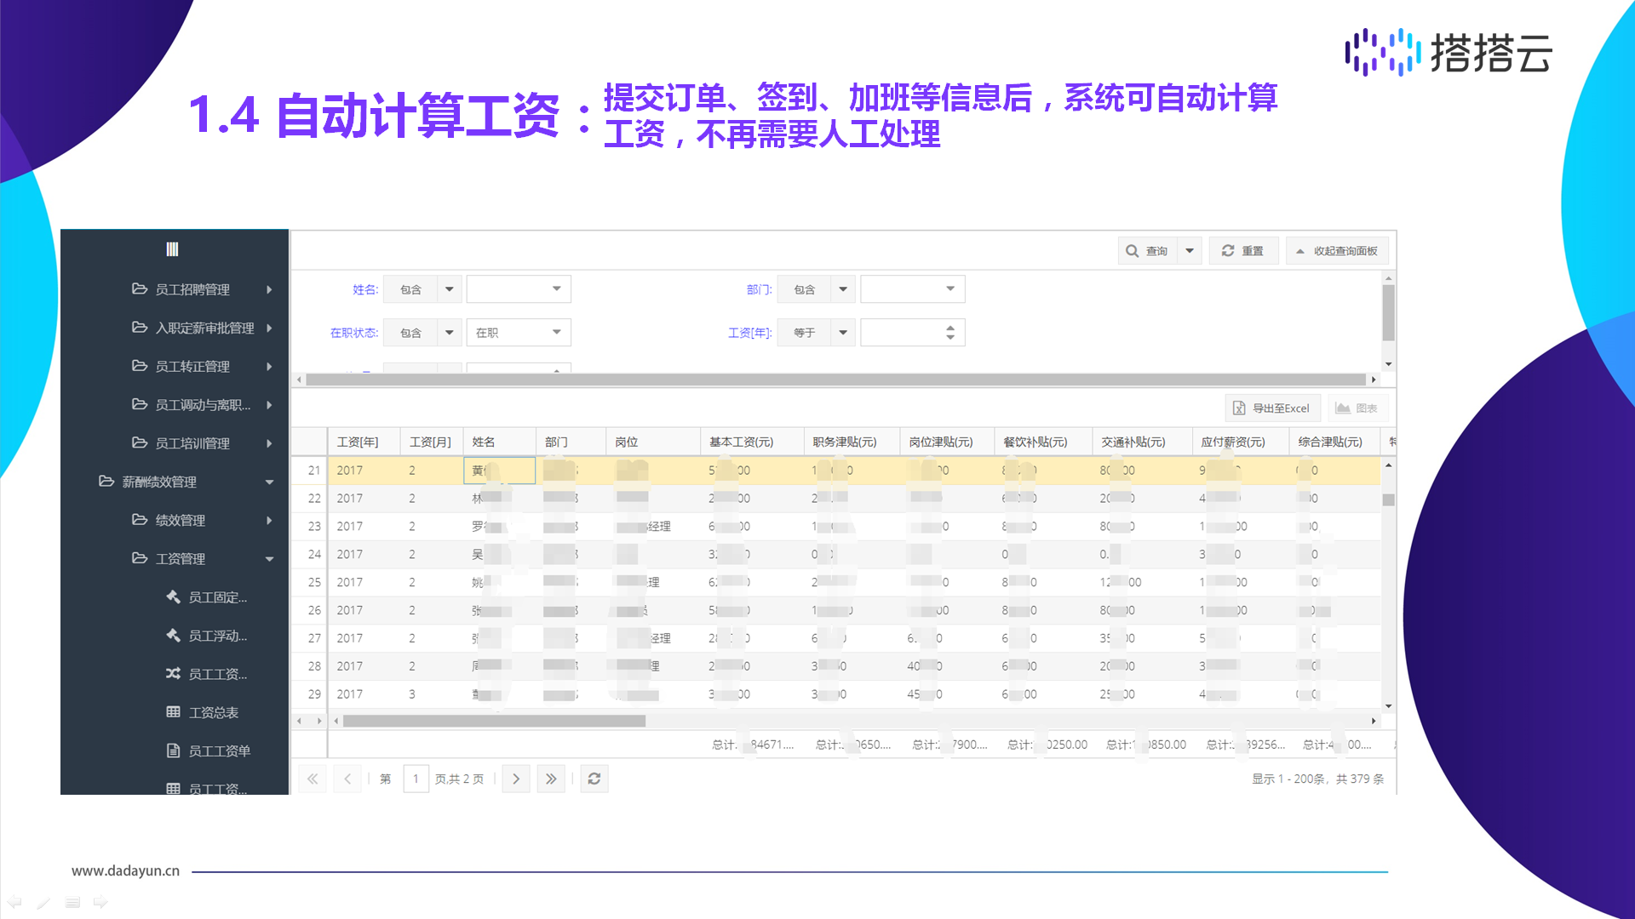The width and height of the screenshot is (1635, 919).
Task: Open the 姓名 value combo box
Action: 518,289
